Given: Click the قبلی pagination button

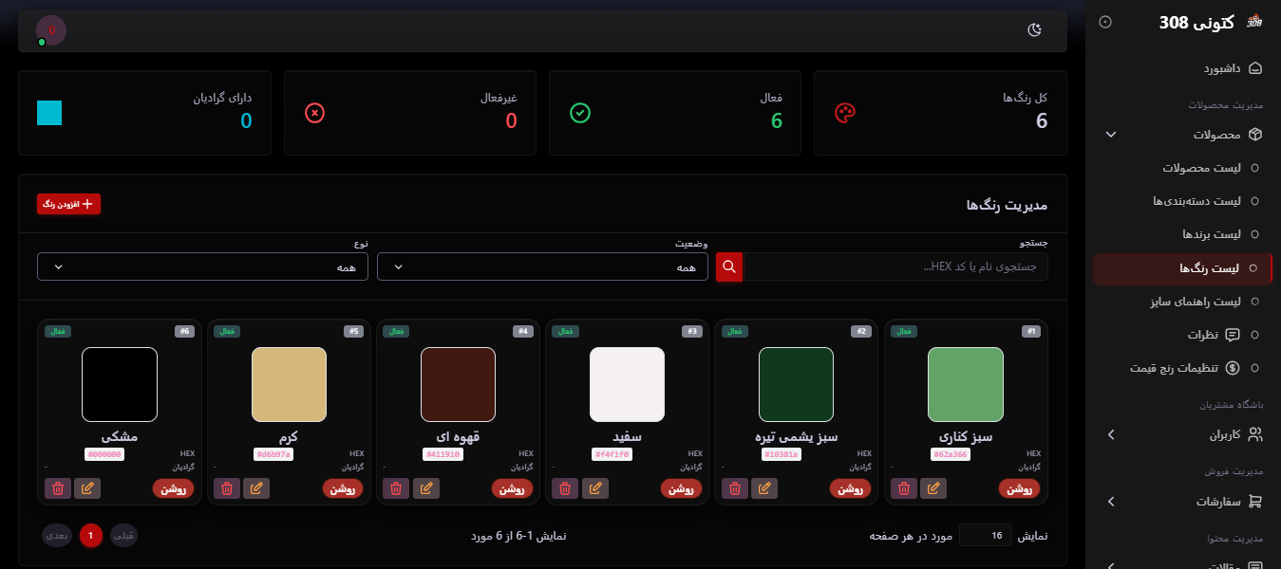Looking at the screenshot, I should coord(124,536).
